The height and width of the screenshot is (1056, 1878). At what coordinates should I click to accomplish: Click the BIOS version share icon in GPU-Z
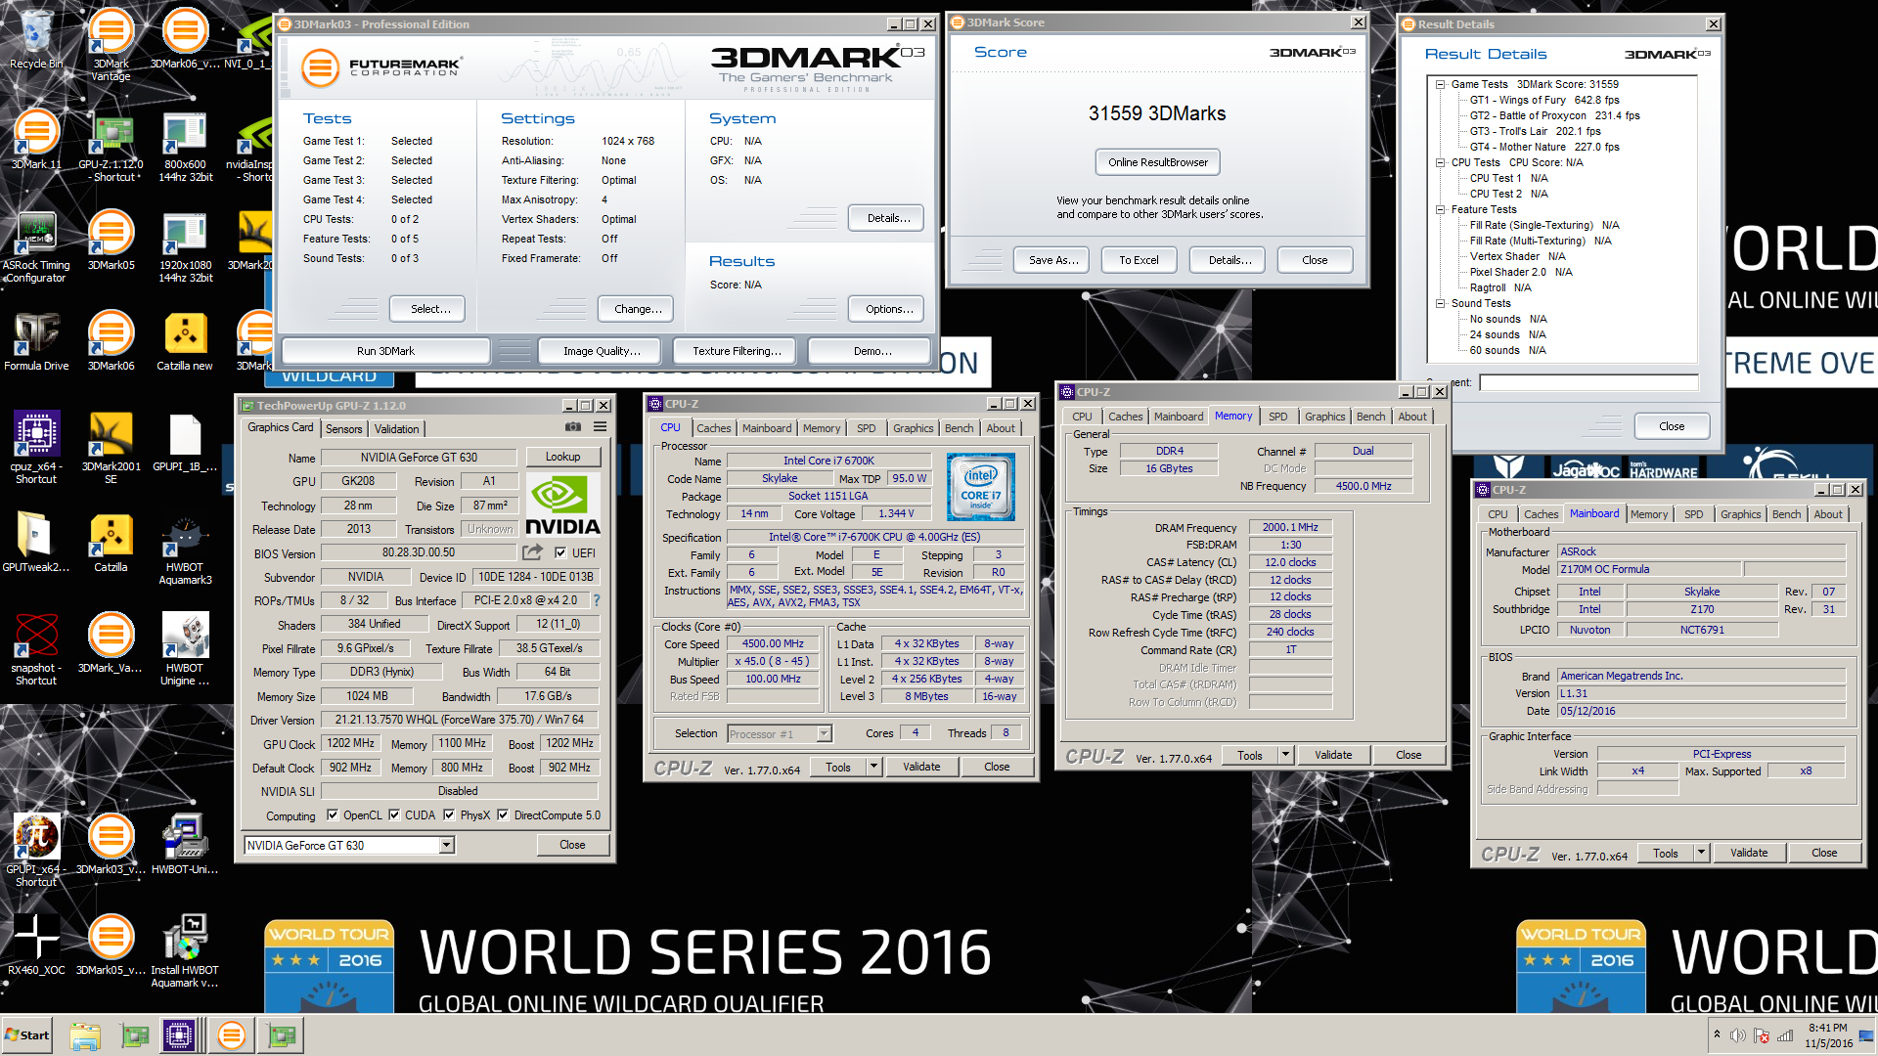533,552
